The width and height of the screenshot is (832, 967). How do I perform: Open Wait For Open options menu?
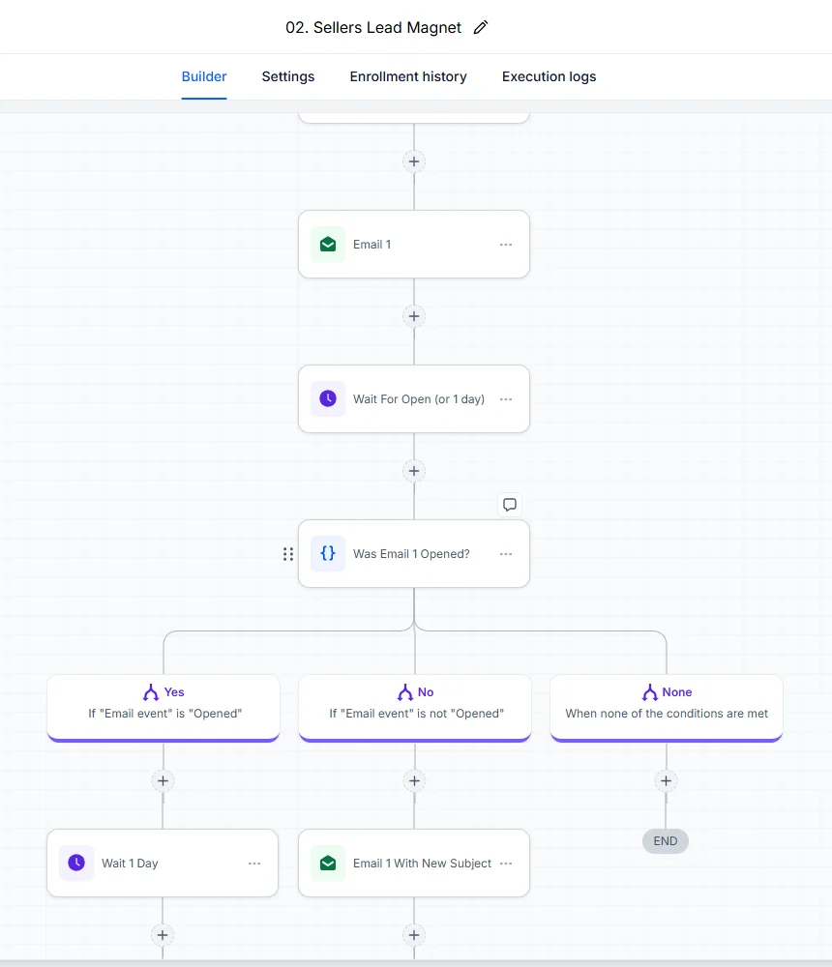point(506,399)
